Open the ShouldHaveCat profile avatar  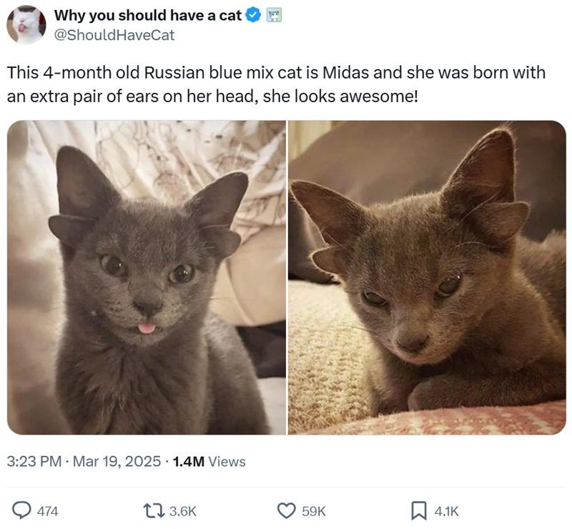point(26,24)
